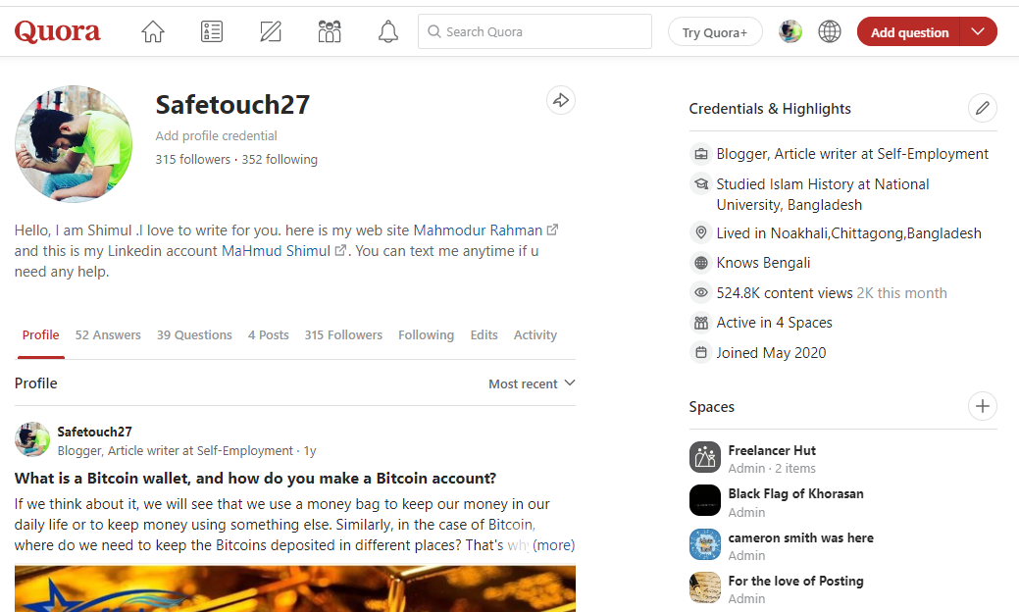This screenshot has height=612, width=1019.
Task: Switch to the 39 Questions tab
Action: 194,335
